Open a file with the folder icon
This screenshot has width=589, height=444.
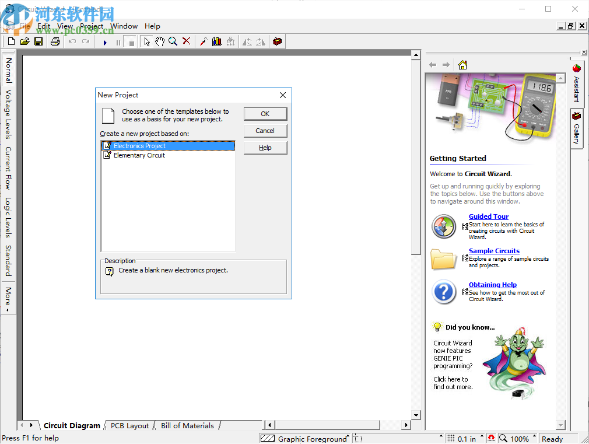[25, 41]
